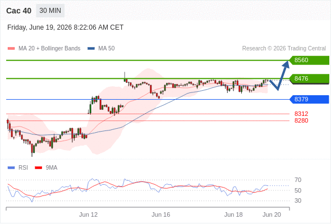Viewport: 331px width, 224px height.
Task: Click the Jun 16 date axis label
Action: [161, 214]
